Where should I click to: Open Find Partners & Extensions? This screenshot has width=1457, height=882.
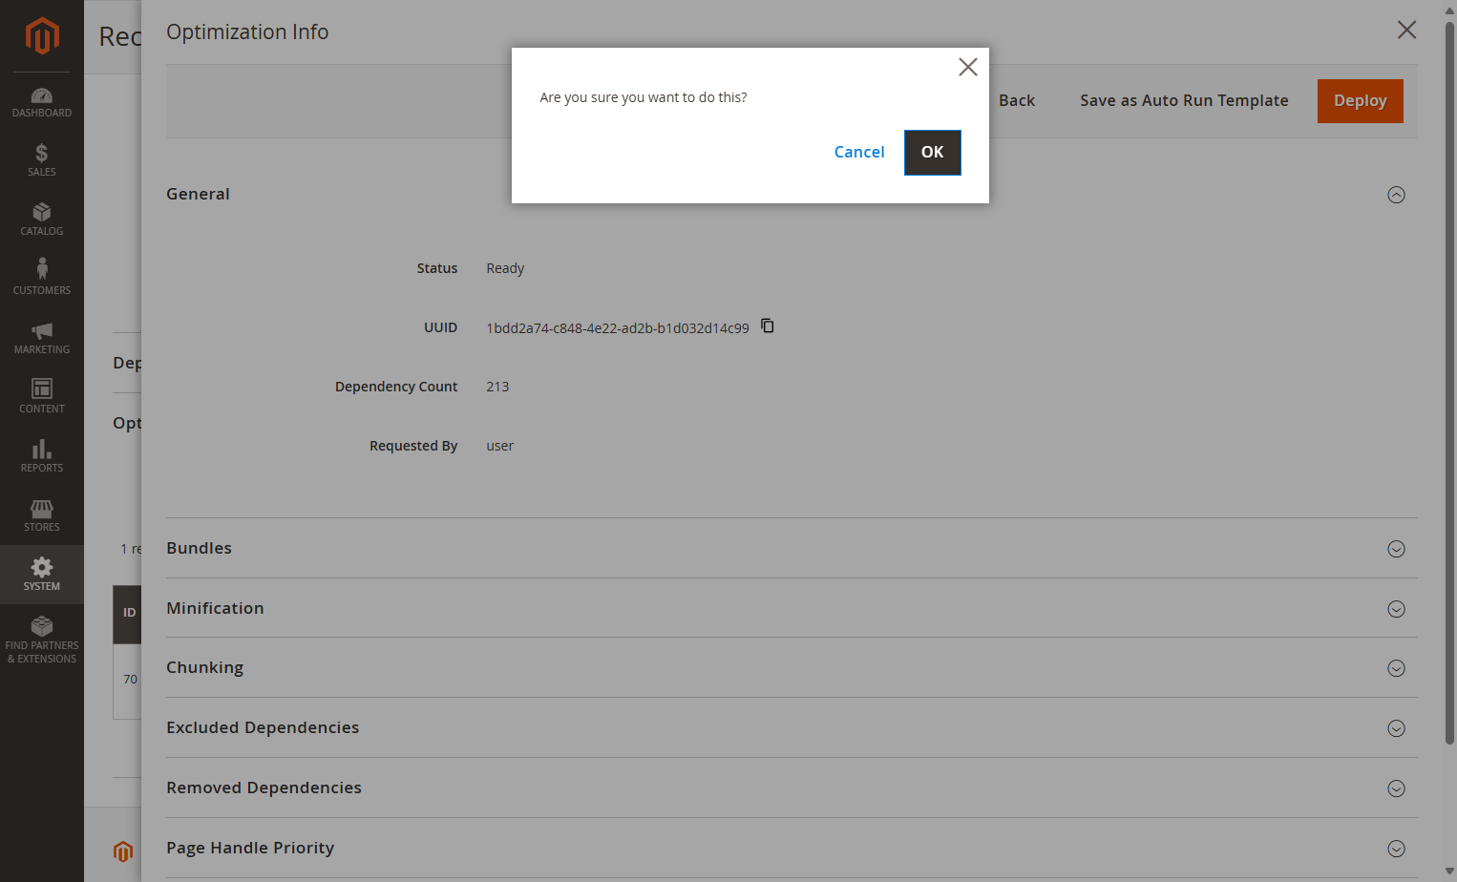pos(42,640)
